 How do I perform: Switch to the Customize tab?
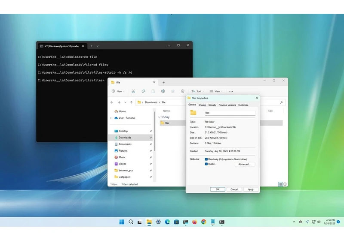pyautogui.click(x=243, y=105)
